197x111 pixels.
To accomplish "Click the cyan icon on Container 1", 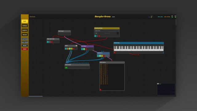I will [x=98, y=56].
